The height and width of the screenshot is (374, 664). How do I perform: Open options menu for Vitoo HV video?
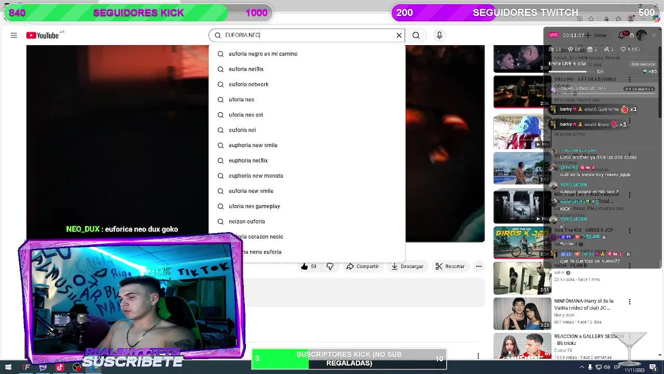(x=630, y=80)
